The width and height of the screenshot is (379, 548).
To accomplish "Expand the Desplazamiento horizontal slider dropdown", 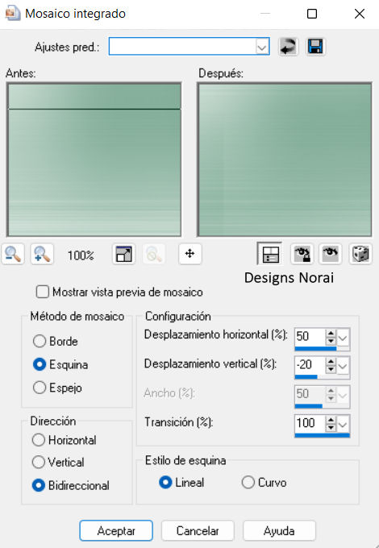I will (x=344, y=338).
